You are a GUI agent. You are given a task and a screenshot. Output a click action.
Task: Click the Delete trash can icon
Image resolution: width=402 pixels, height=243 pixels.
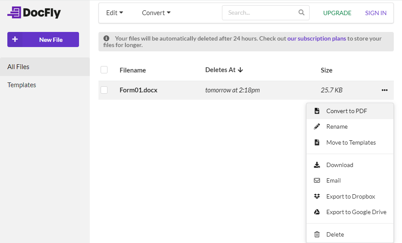point(317,234)
